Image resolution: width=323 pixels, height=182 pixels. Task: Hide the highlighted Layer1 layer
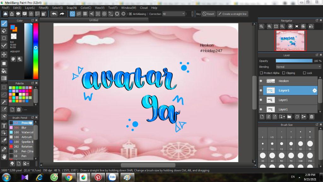click(261, 90)
